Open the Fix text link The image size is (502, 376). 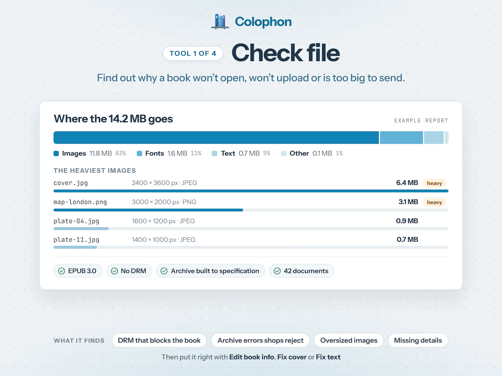[328, 357]
